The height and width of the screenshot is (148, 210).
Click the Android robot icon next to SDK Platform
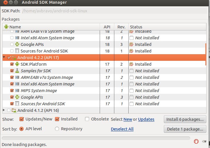[x=17, y=64]
